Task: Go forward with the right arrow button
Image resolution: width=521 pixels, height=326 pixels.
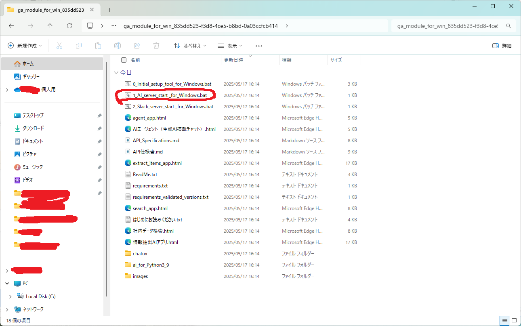Action: [x=31, y=25]
